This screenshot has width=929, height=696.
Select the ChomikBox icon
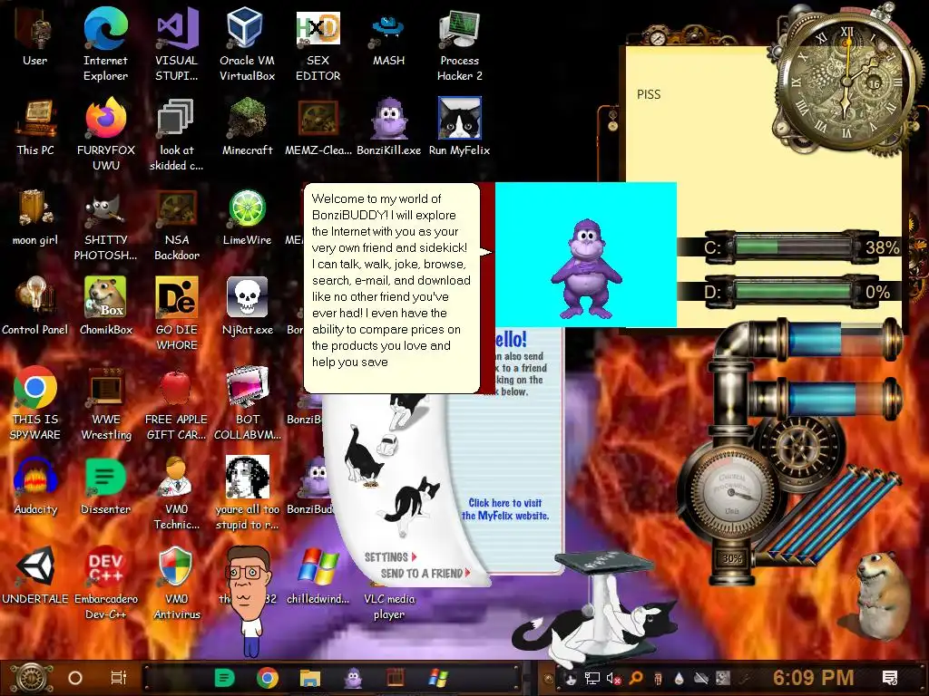pos(105,306)
